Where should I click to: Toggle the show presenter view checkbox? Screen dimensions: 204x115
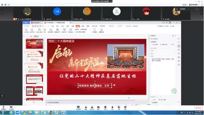coord(75,32)
